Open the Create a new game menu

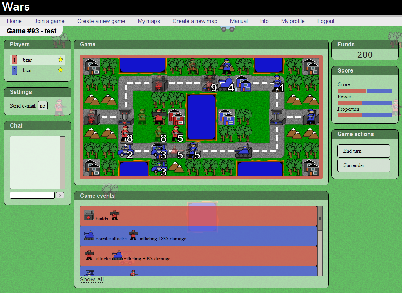coord(101,21)
